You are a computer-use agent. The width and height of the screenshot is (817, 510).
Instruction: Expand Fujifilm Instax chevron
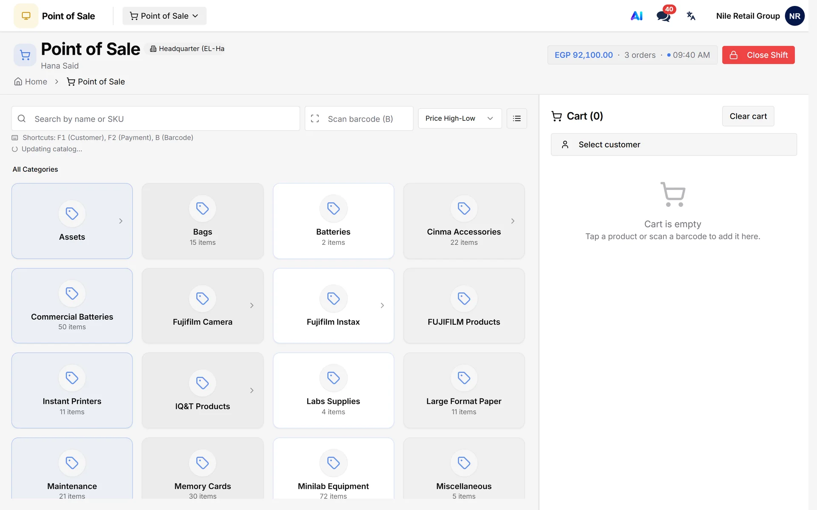click(383, 306)
